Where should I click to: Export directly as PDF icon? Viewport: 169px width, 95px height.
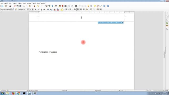tap(15, 6)
